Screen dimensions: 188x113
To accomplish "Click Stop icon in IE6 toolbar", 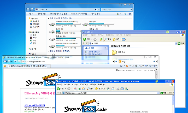I will coord(75,89).
